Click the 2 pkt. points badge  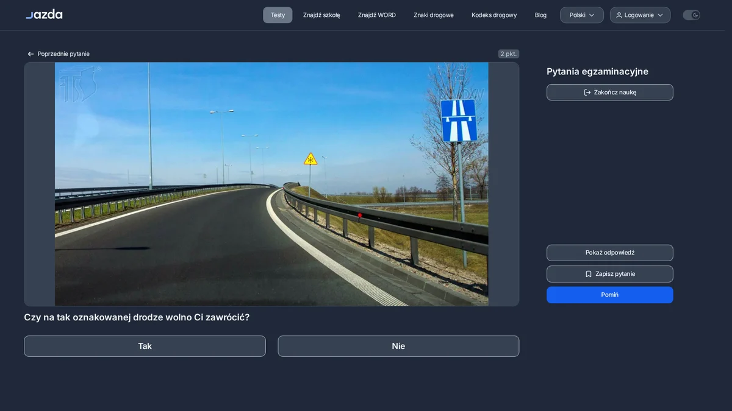[x=509, y=54]
